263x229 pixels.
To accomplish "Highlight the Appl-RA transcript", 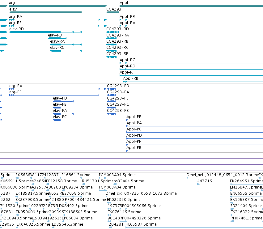I will [127, 23].
